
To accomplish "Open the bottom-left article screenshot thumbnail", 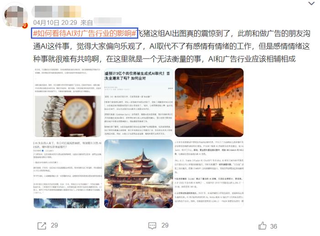I will [x=67, y=174].
